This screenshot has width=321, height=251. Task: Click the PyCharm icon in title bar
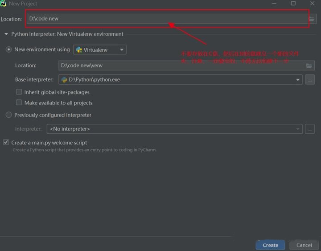click(3, 3)
